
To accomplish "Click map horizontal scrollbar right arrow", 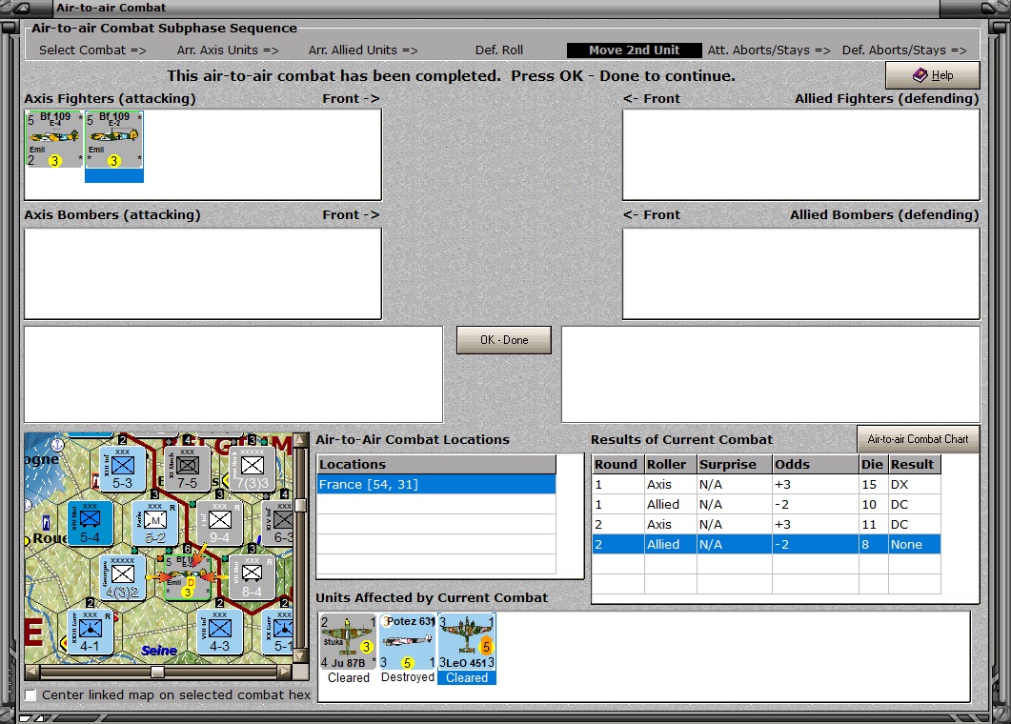I will (284, 672).
